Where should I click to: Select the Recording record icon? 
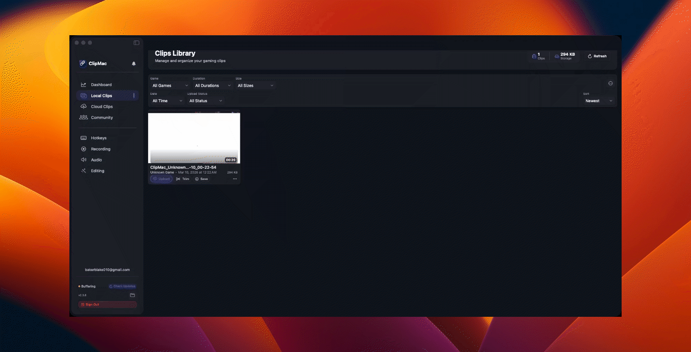point(84,149)
